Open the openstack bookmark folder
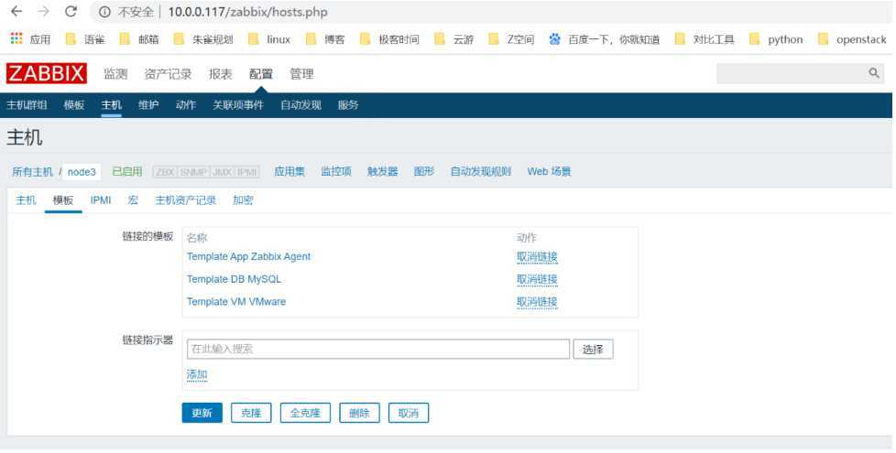The height and width of the screenshot is (453, 896). click(x=853, y=39)
